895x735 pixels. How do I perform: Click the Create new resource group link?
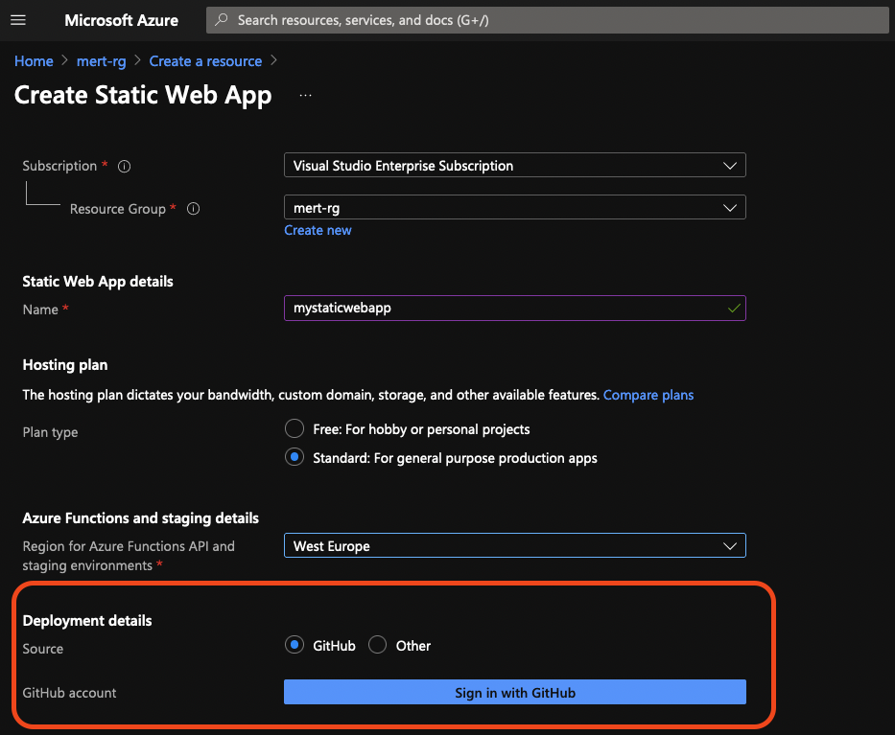pyautogui.click(x=318, y=230)
